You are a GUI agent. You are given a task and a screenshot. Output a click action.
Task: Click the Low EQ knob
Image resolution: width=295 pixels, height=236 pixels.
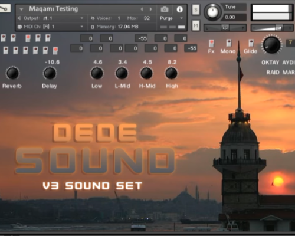click(x=97, y=73)
